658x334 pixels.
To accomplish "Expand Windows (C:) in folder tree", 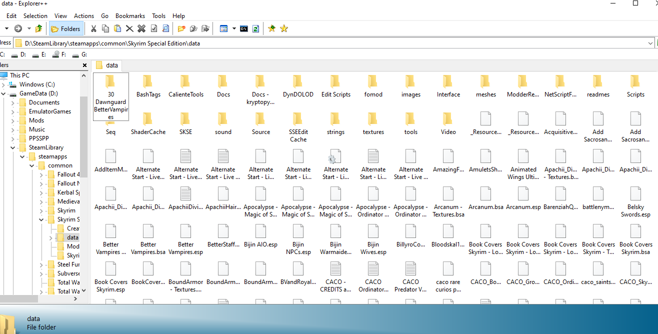I will pyautogui.click(x=3, y=84).
